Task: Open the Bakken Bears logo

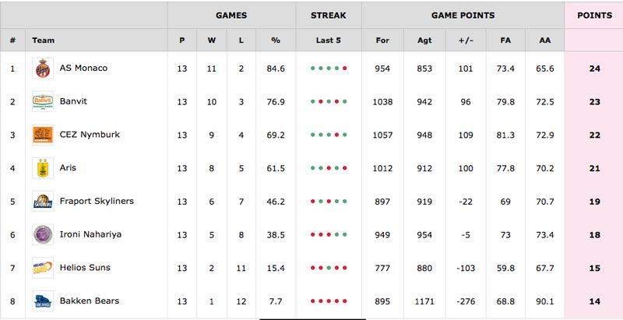Action: [x=43, y=301]
